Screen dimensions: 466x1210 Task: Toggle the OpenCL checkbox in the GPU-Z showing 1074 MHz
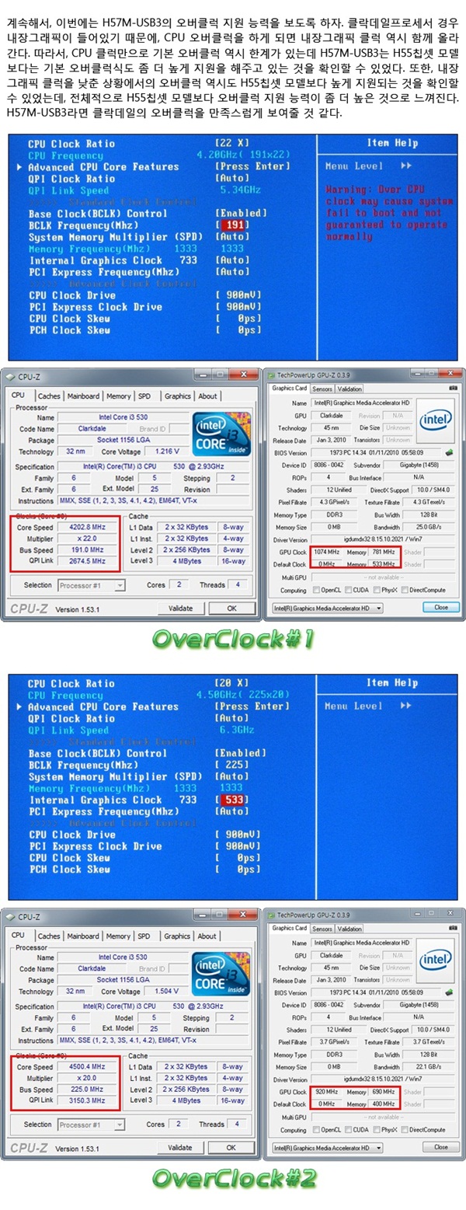pyautogui.click(x=315, y=591)
